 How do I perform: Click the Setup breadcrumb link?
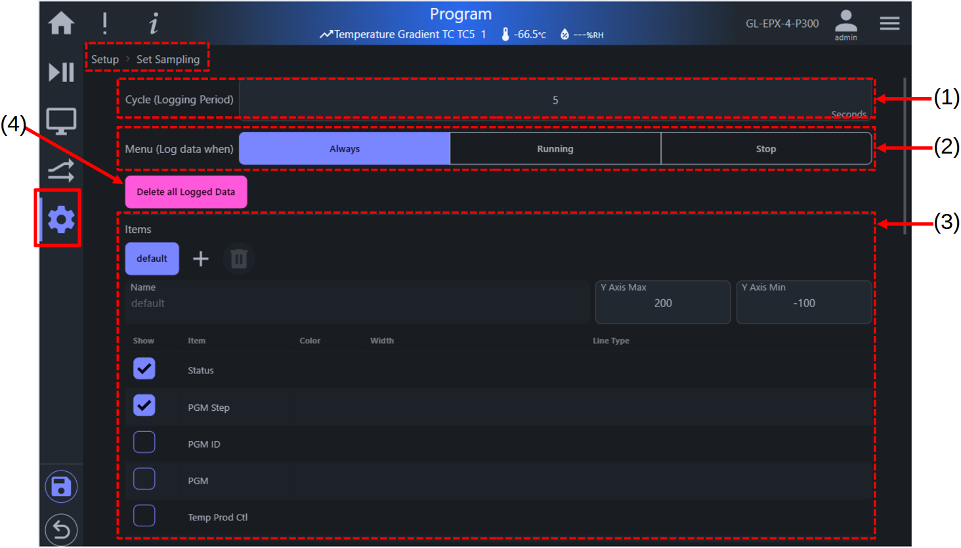pyautogui.click(x=105, y=59)
